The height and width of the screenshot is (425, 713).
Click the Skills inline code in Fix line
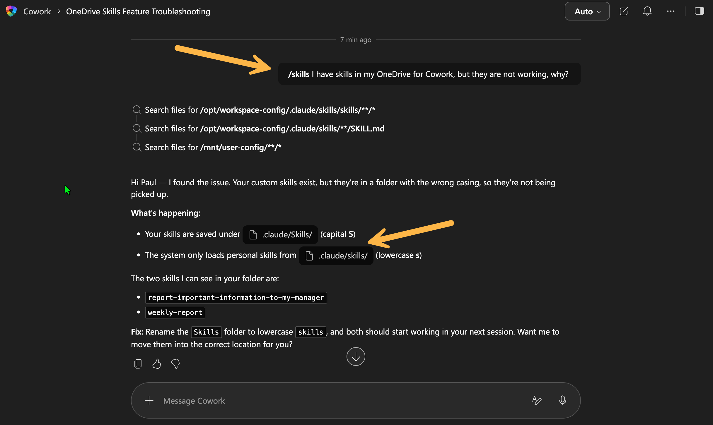206,332
